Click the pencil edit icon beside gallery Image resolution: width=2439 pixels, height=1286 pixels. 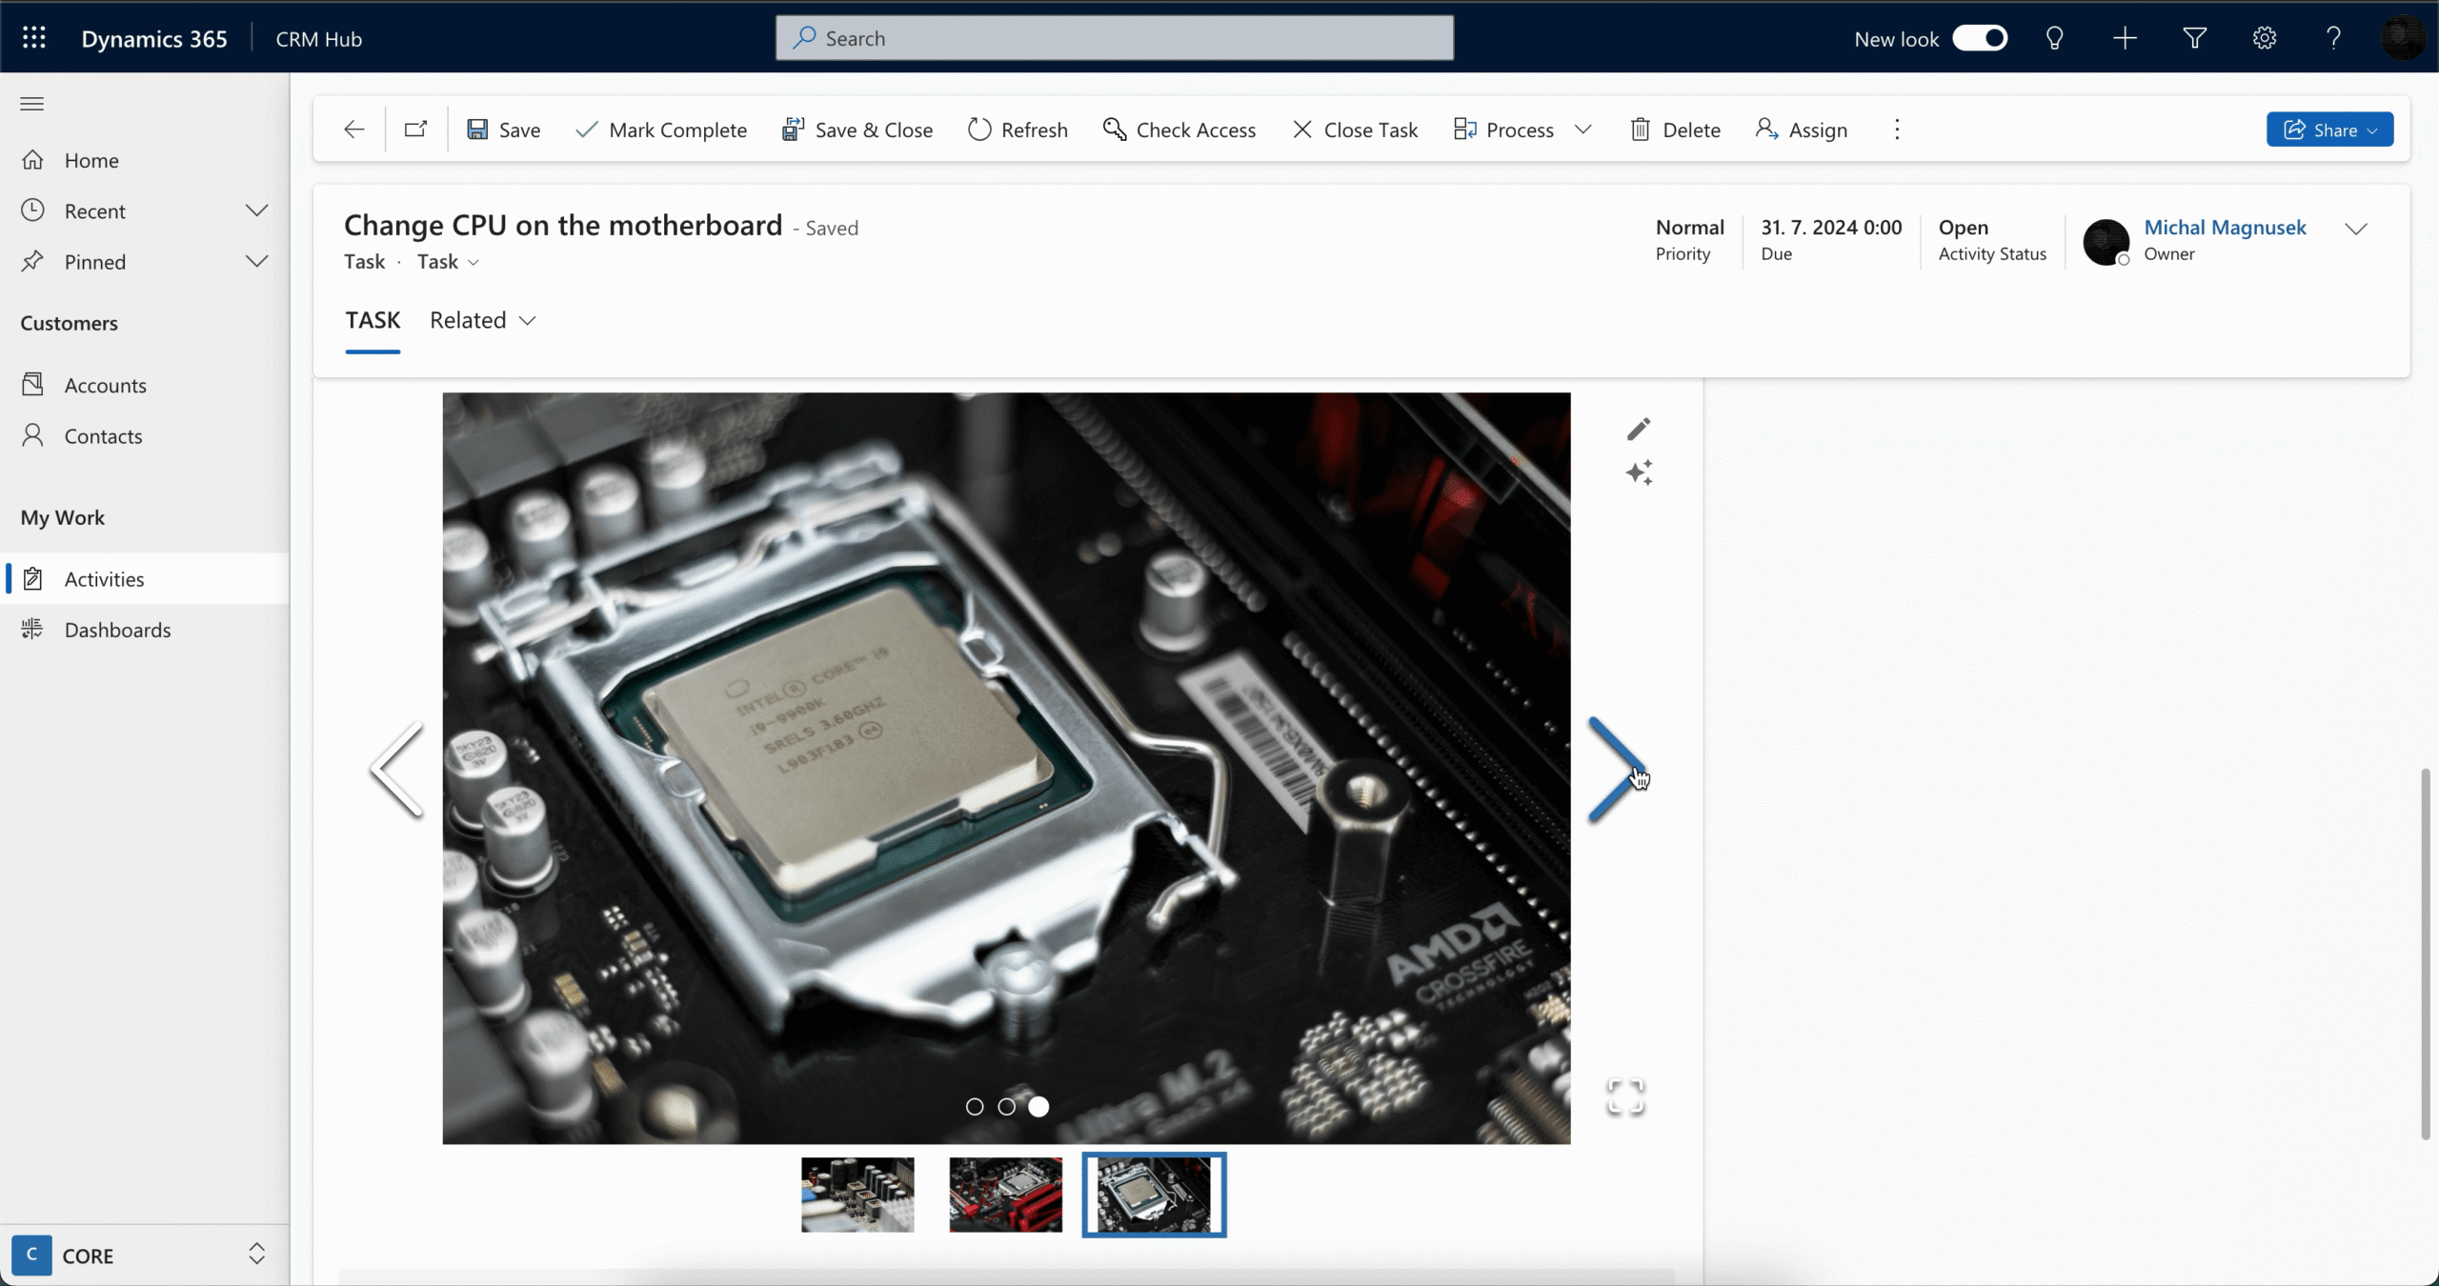[x=1639, y=430]
